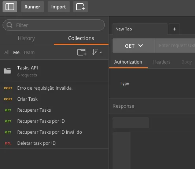The width and height of the screenshot is (195, 169).
Task: Create a new collection folder icon
Action: [82, 52]
